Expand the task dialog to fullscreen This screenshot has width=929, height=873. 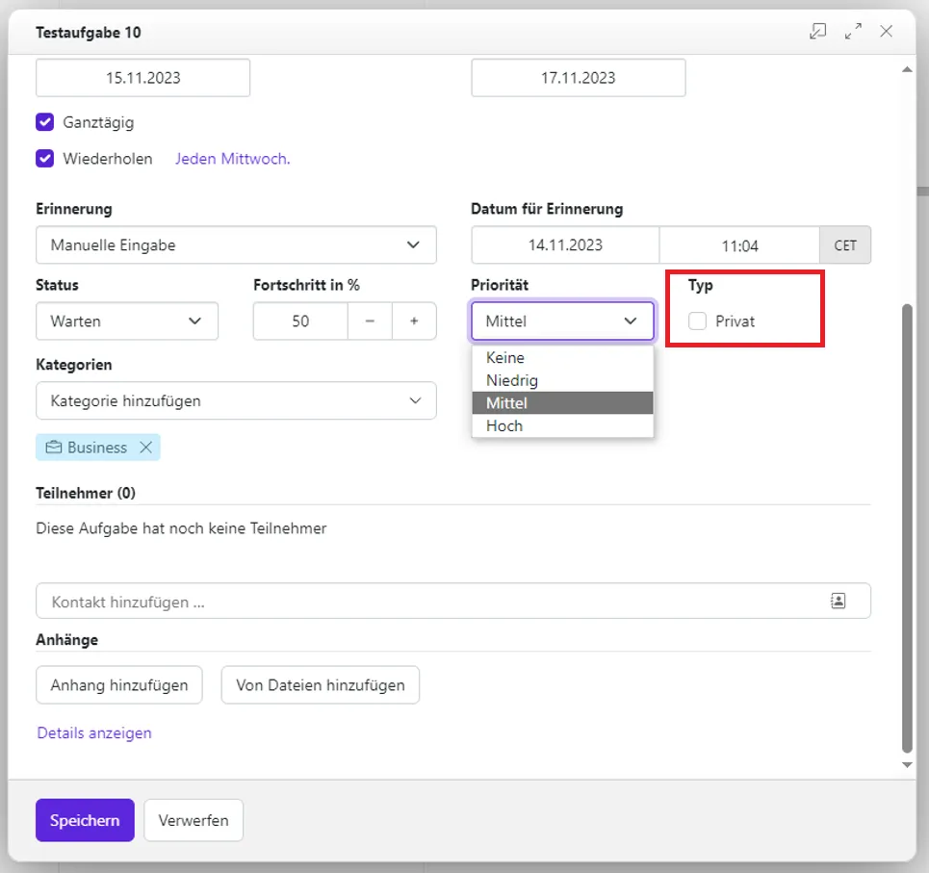click(x=852, y=32)
